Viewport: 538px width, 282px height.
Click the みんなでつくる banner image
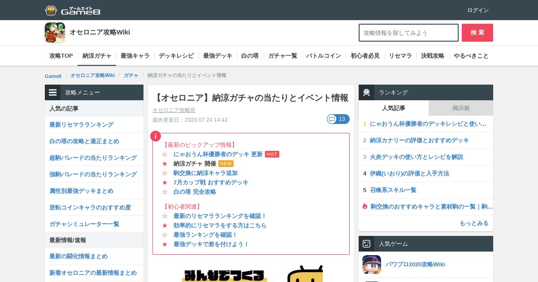252,273
